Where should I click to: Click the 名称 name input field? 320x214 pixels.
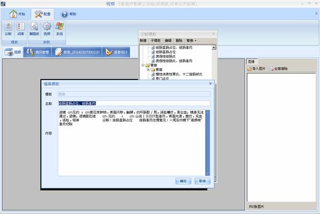tap(134, 103)
